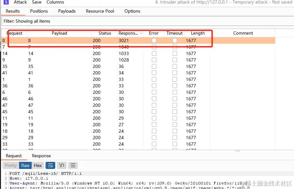294x189 pixels.
Task: Select response time value 29
Action: 121,118
